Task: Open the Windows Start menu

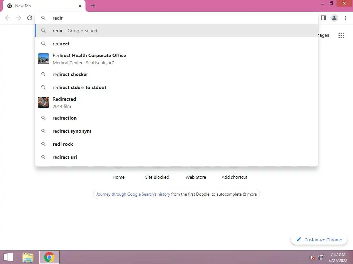Action: tap(8, 257)
